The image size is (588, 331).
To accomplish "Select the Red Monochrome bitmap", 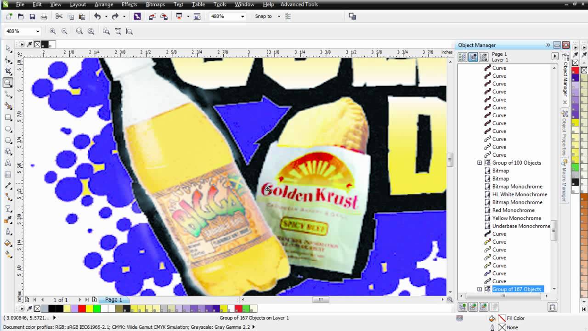I will 513,210.
